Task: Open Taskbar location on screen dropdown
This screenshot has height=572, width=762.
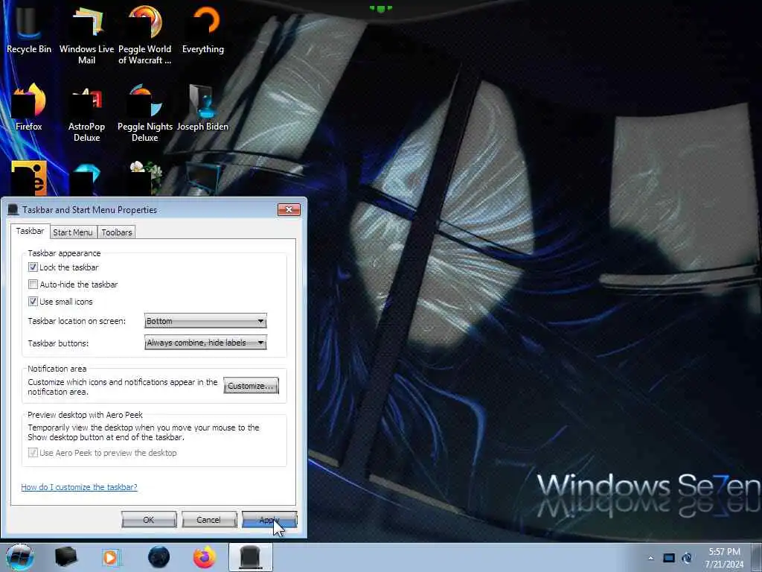Action: pyautogui.click(x=205, y=321)
